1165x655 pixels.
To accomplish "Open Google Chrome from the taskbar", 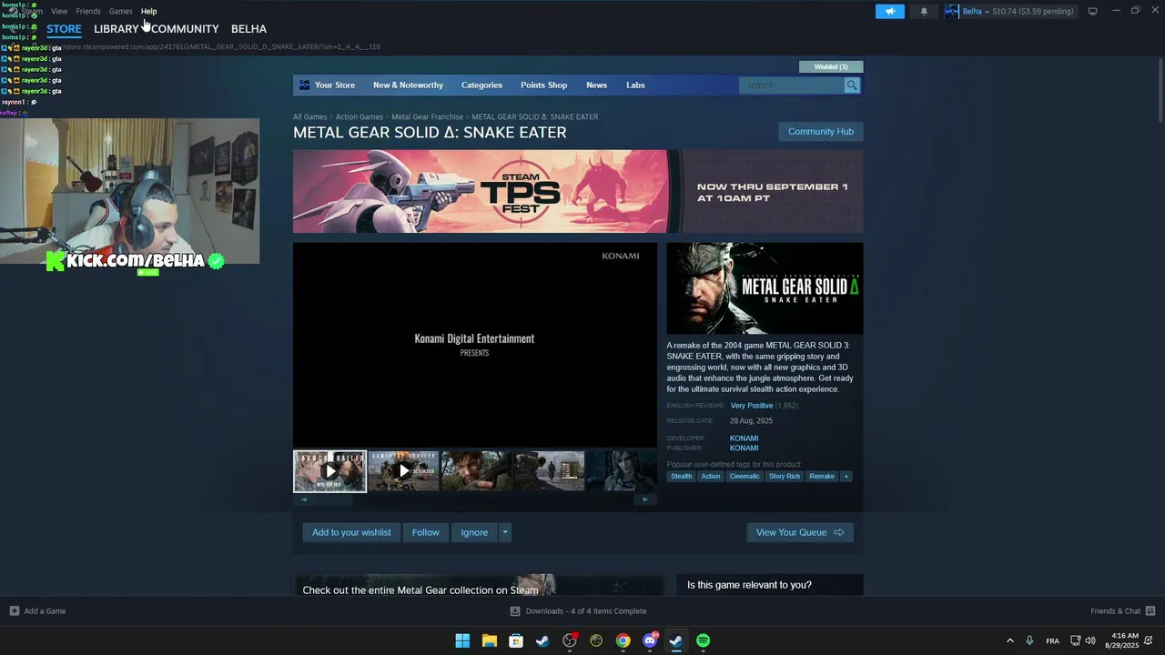I will (623, 640).
